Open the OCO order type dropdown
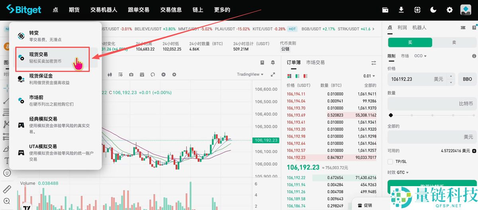The height and width of the screenshot is (210, 478). pos(420,56)
